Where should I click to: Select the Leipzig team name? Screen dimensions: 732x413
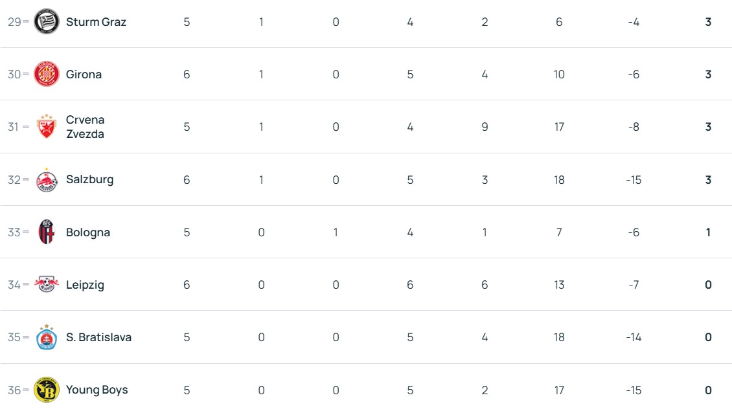pos(85,285)
